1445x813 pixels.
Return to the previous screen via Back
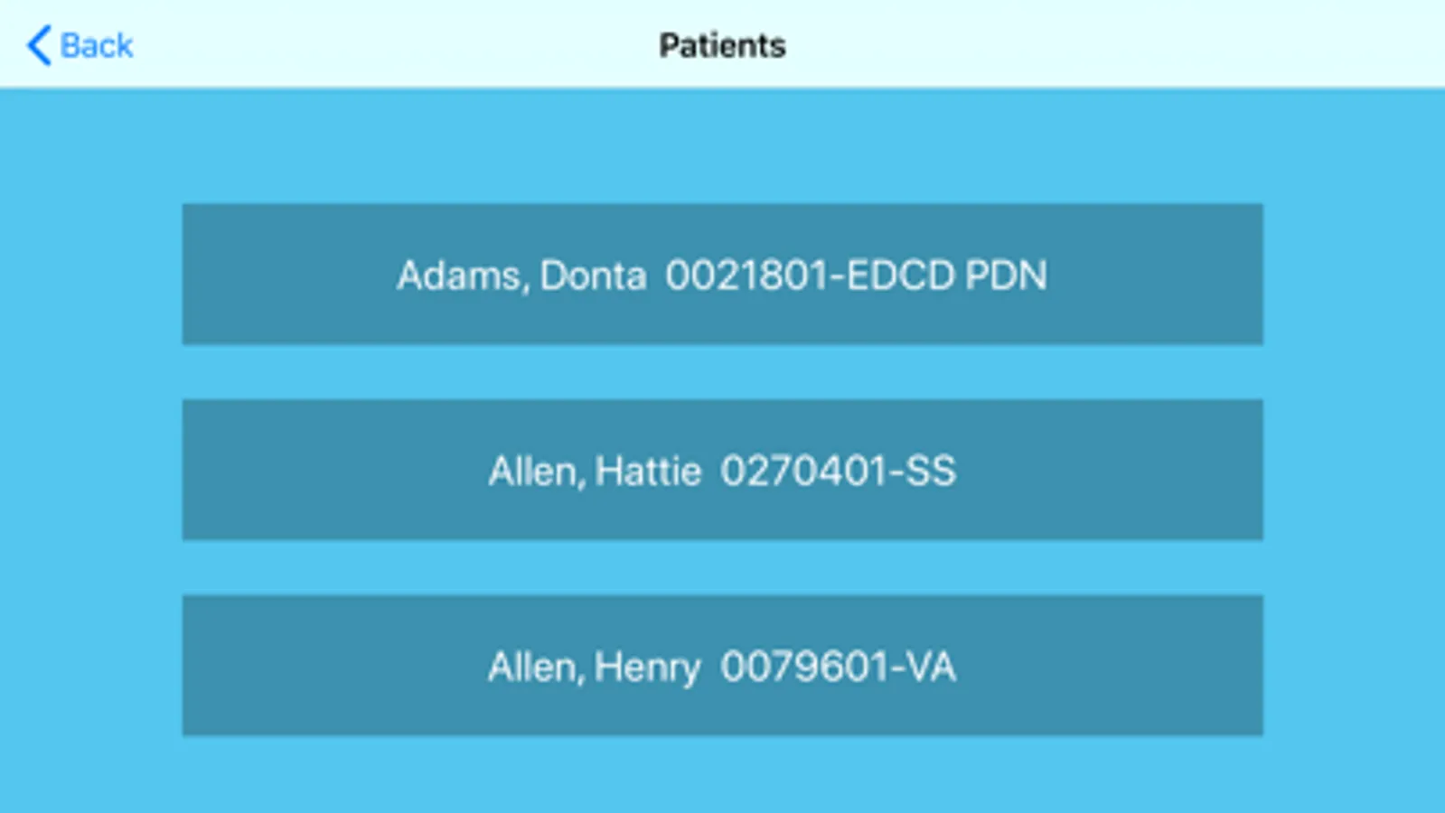click(80, 45)
